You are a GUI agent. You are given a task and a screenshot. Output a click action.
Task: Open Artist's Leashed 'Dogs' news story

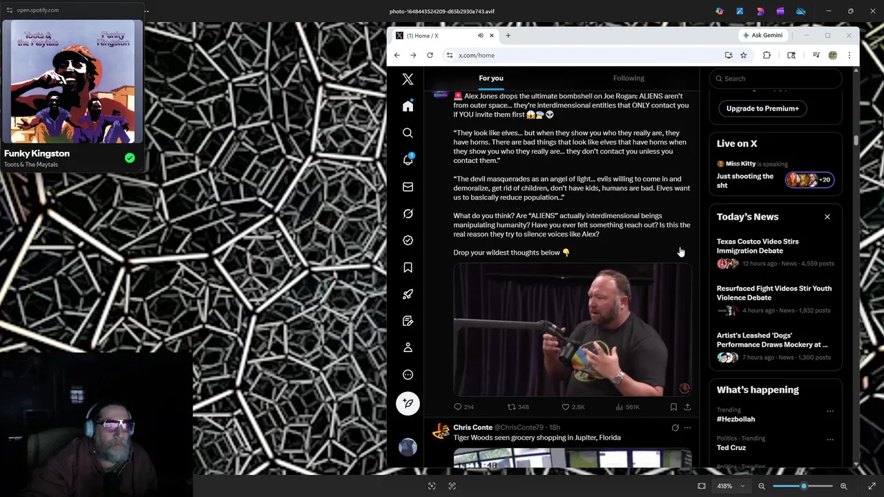776,347
